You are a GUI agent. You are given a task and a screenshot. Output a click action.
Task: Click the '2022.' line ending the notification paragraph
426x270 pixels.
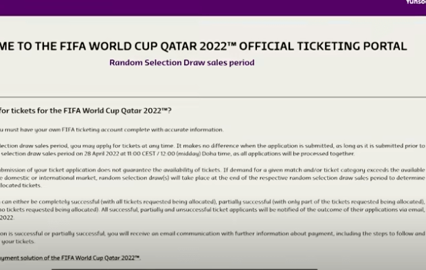[7, 218]
